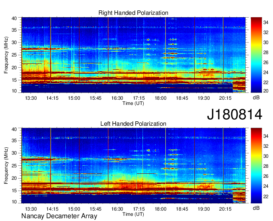The width and height of the screenshot is (273, 221).
Task: Click the Left Handed plot dB color bar
Action: coord(256,166)
